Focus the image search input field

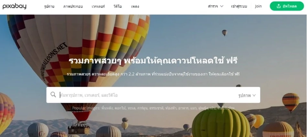[x=147, y=95]
